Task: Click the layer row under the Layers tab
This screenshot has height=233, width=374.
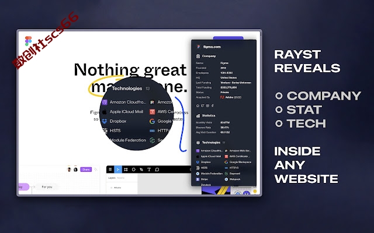Action: coord(122,188)
